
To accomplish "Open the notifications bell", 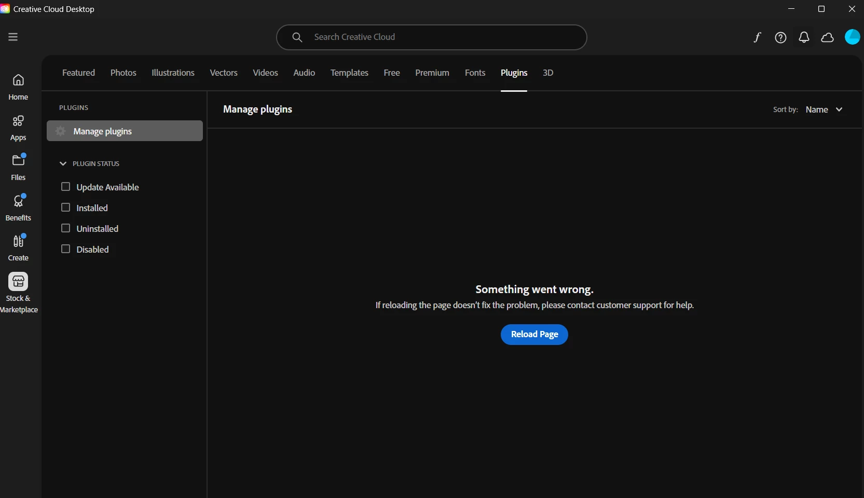I will [x=804, y=37].
